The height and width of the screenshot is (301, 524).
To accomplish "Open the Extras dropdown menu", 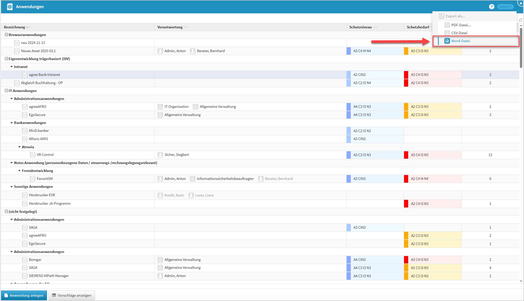I will [505, 7].
